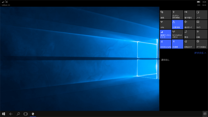Enable 機内モード airplane mode tile
Screen dimensions: 208x117
tap(189, 25)
